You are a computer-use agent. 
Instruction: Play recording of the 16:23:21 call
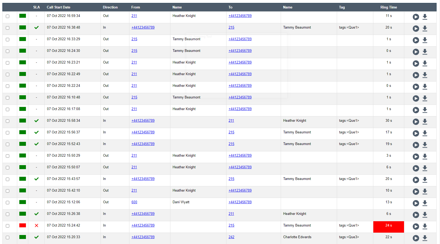tap(416, 64)
